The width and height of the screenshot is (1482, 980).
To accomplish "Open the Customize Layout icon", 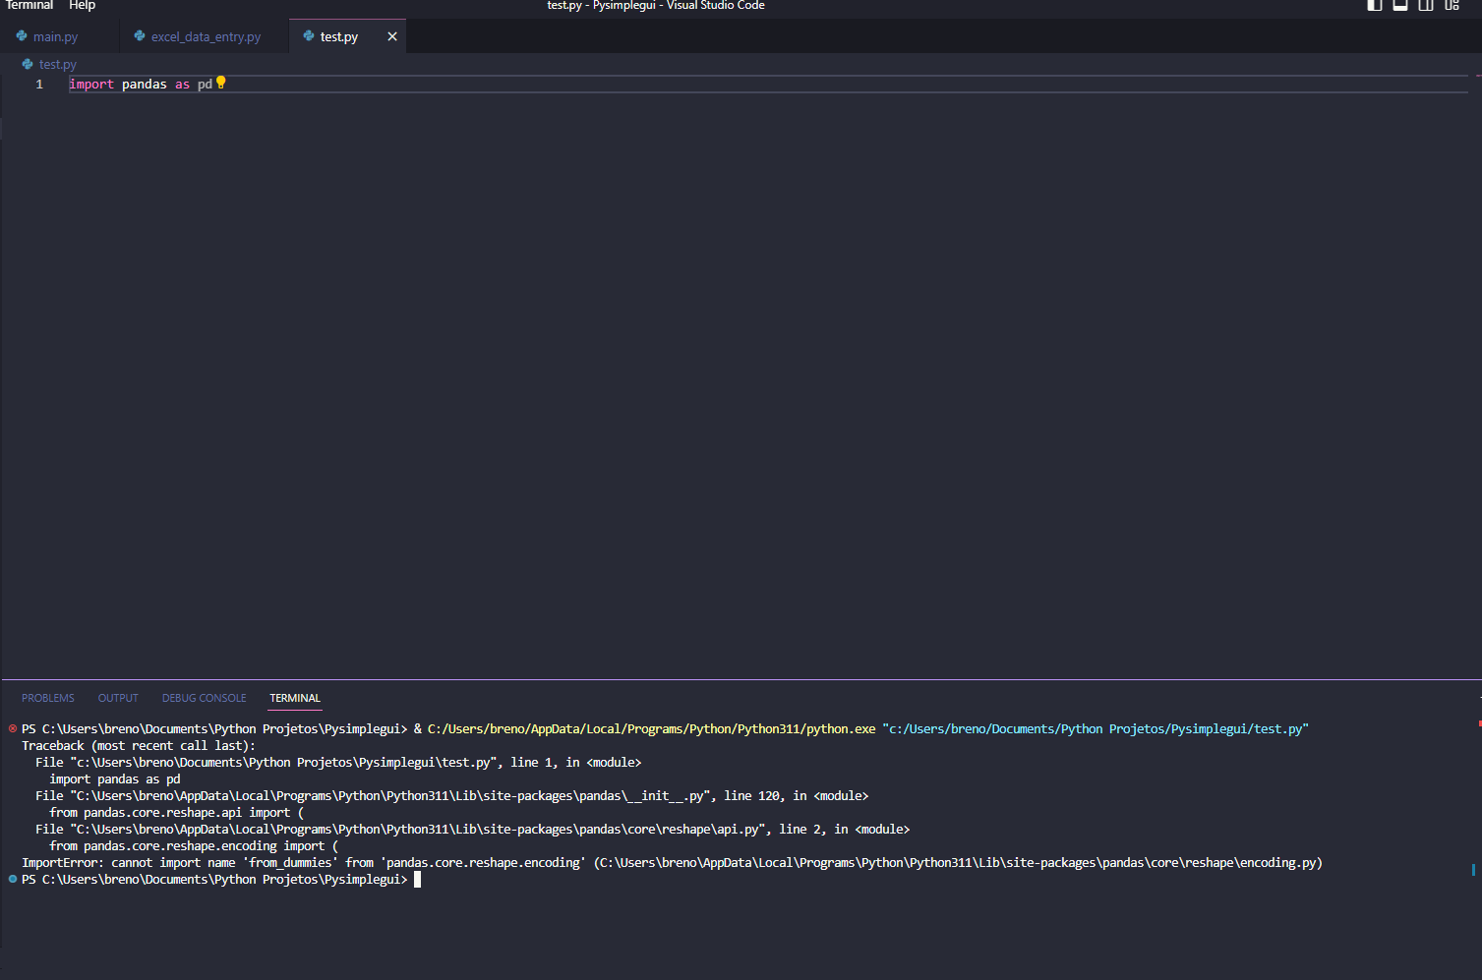I will click(1452, 5).
